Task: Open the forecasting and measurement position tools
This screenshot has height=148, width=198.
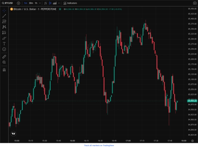Action: coord(4,33)
